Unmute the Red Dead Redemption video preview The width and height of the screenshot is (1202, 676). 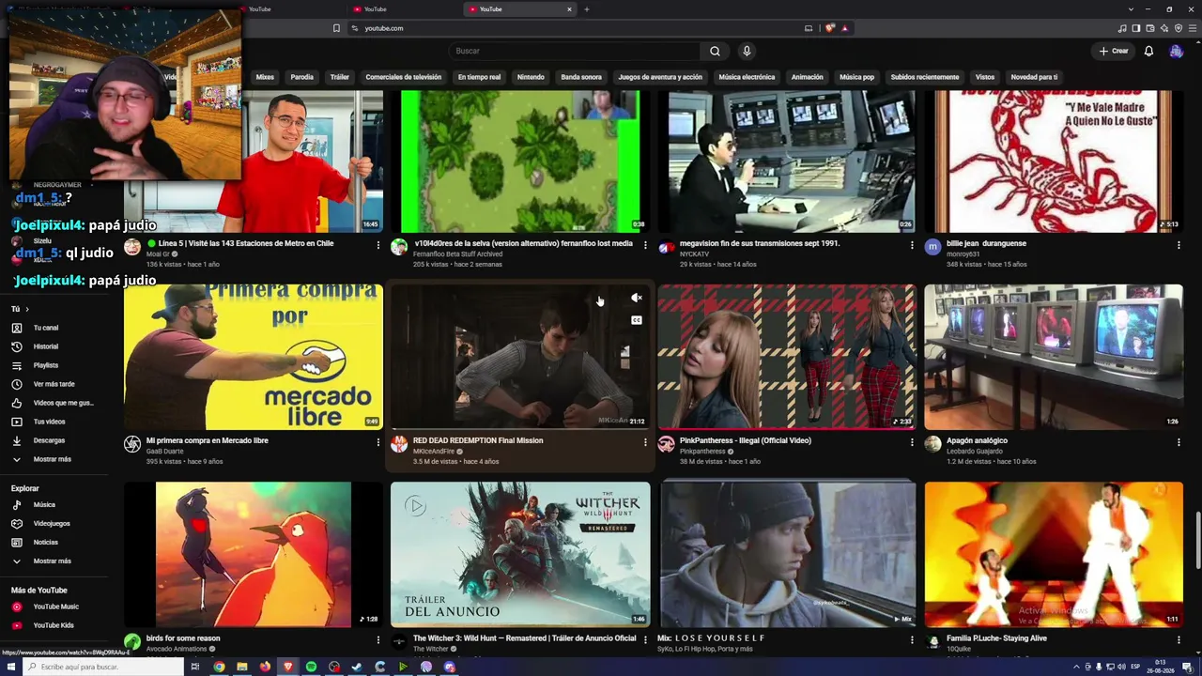tap(637, 298)
